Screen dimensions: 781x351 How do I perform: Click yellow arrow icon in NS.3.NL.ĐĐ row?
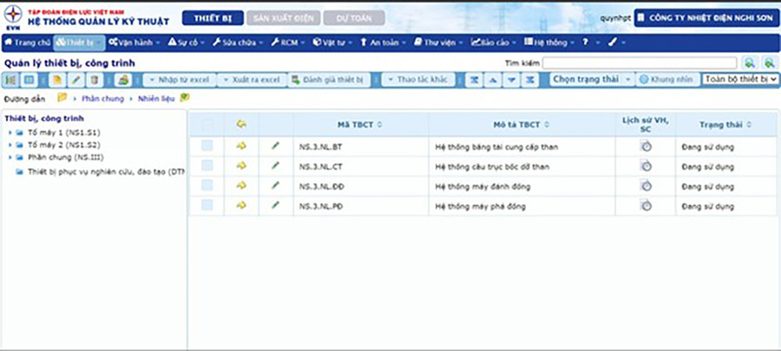(x=241, y=185)
